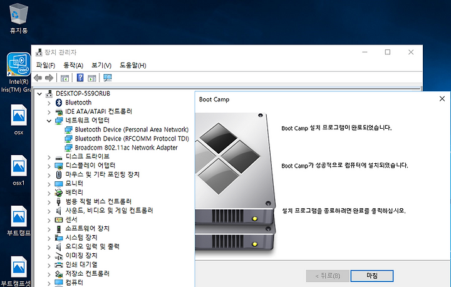The image size is (451, 287).
Task: Click the 네트워크 어댑터 network icon
Action: pos(59,121)
